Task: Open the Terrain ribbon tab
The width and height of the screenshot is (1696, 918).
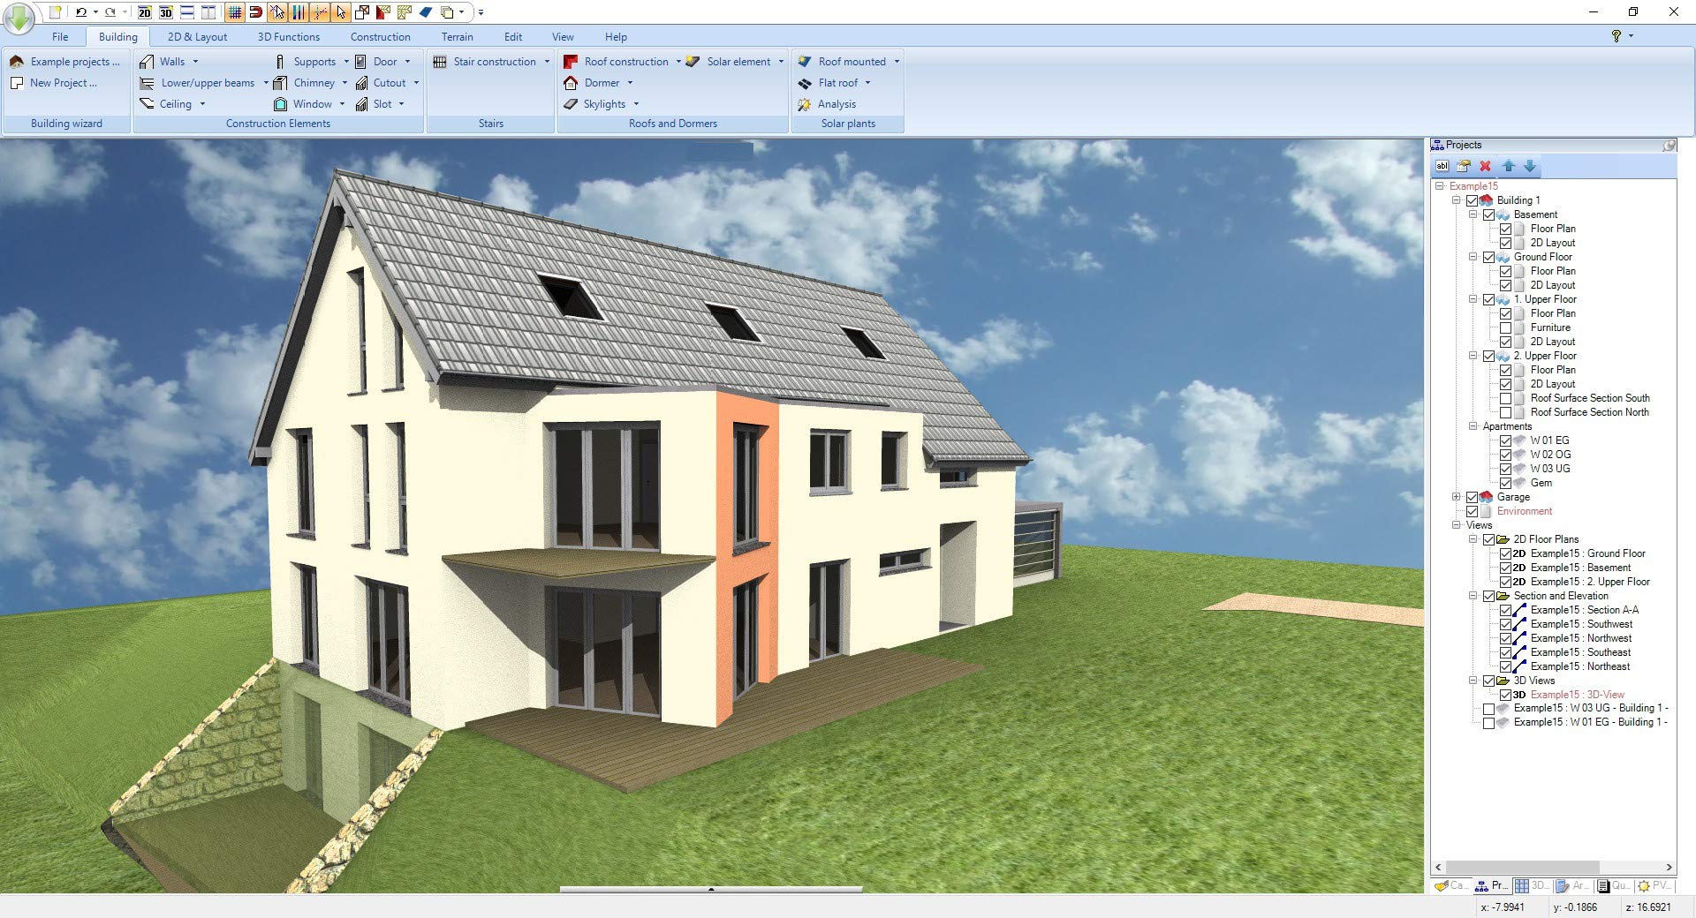Action: (x=457, y=37)
